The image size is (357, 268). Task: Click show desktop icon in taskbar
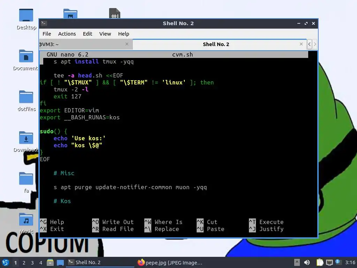click(x=60, y=262)
